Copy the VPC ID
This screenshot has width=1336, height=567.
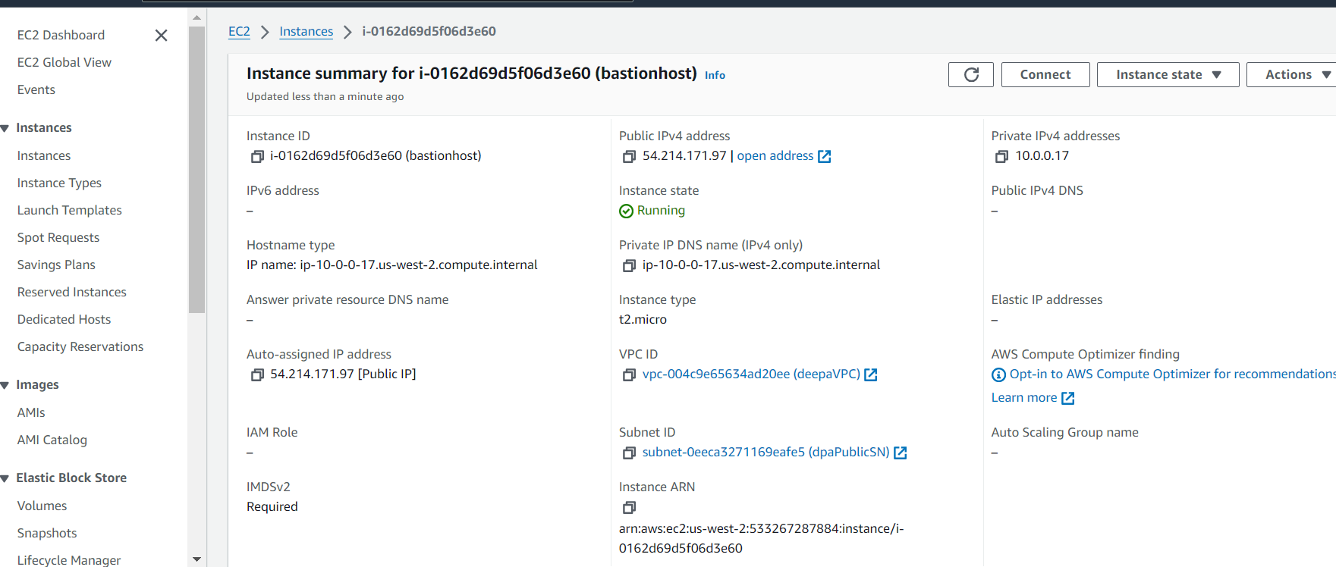point(629,374)
